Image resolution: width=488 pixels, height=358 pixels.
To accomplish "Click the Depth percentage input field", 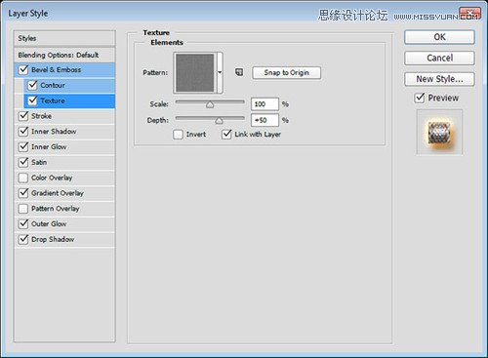I will pos(264,120).
